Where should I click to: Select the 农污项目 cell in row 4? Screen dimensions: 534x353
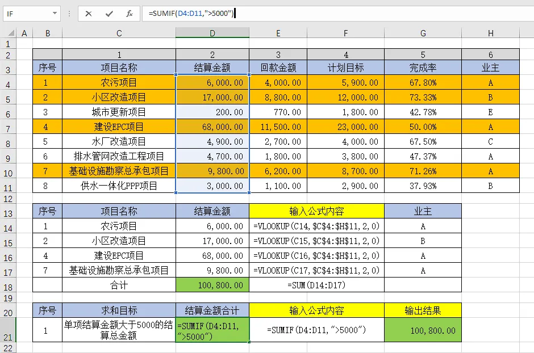click(119, 82)
